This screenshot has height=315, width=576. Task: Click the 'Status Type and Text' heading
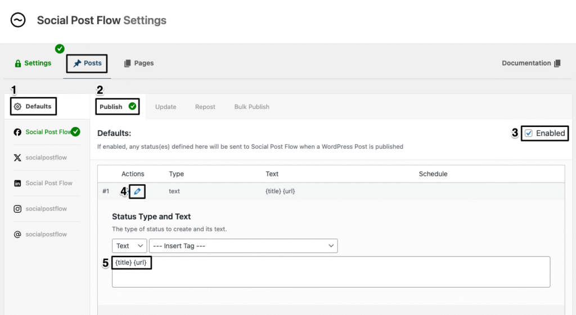(x=151, y=216)
